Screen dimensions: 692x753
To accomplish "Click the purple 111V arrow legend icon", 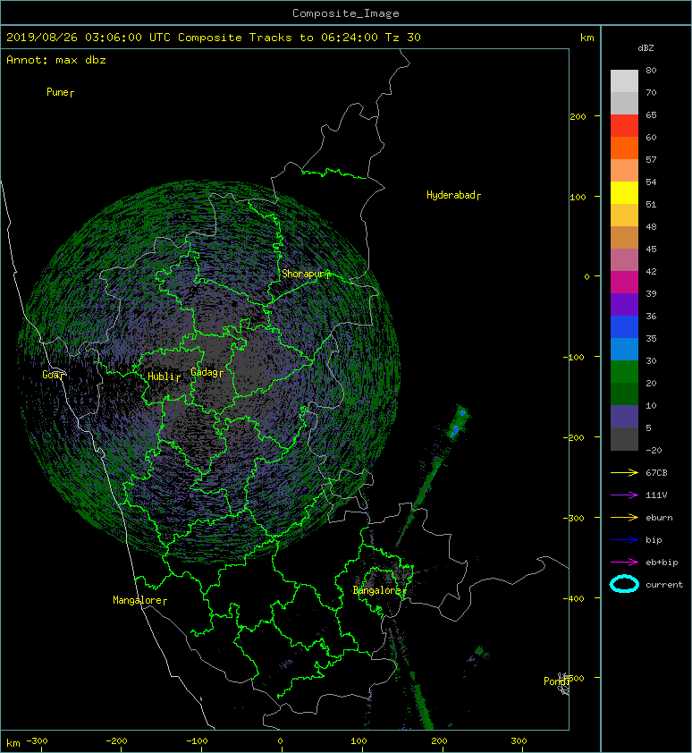I will (624, 495).
